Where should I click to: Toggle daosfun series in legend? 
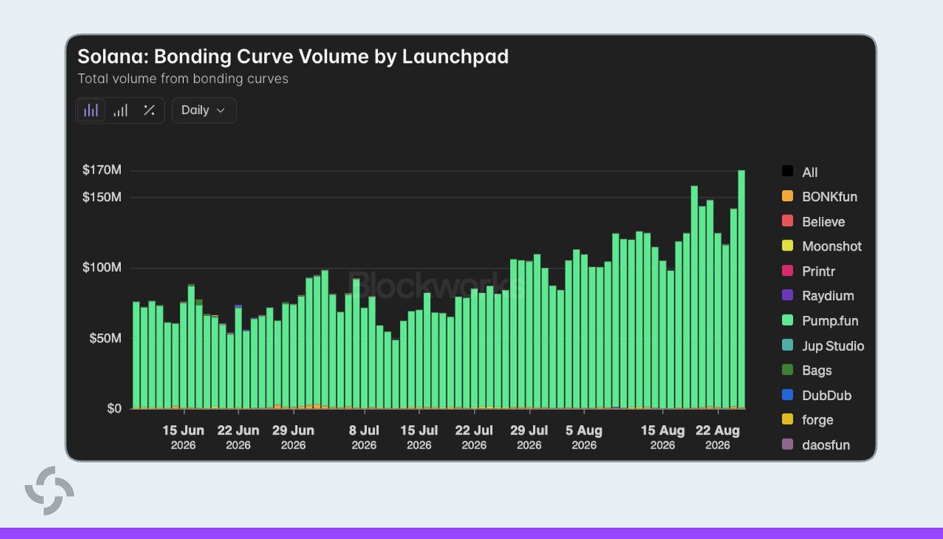816,445
